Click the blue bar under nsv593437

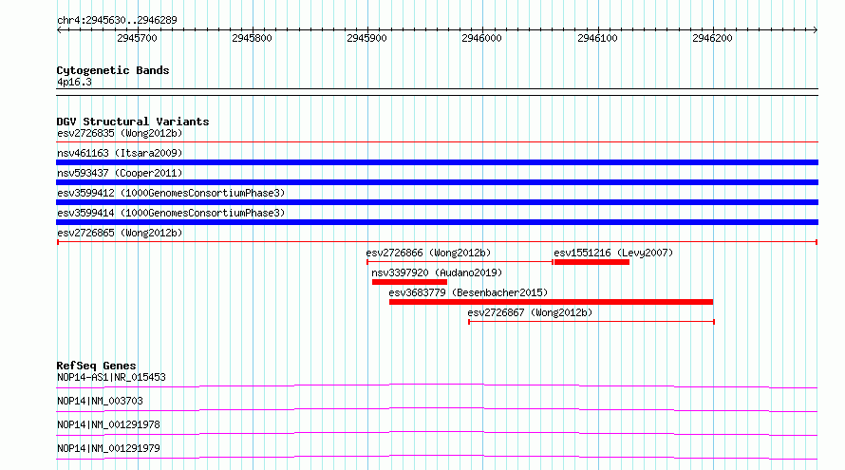[437, 182]
